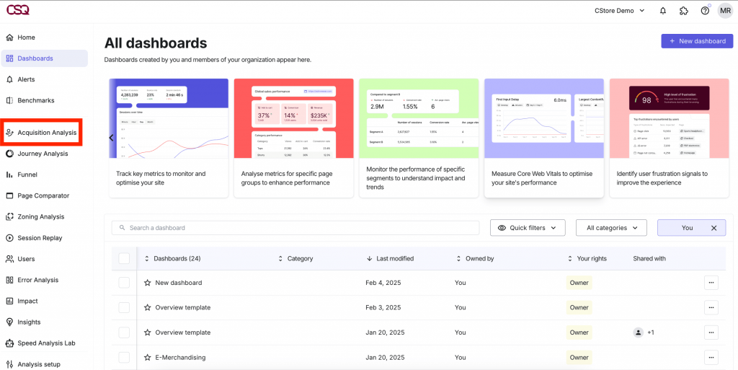
Task: Click the Search a dashboard field
Action: click(x=295, y=228)
